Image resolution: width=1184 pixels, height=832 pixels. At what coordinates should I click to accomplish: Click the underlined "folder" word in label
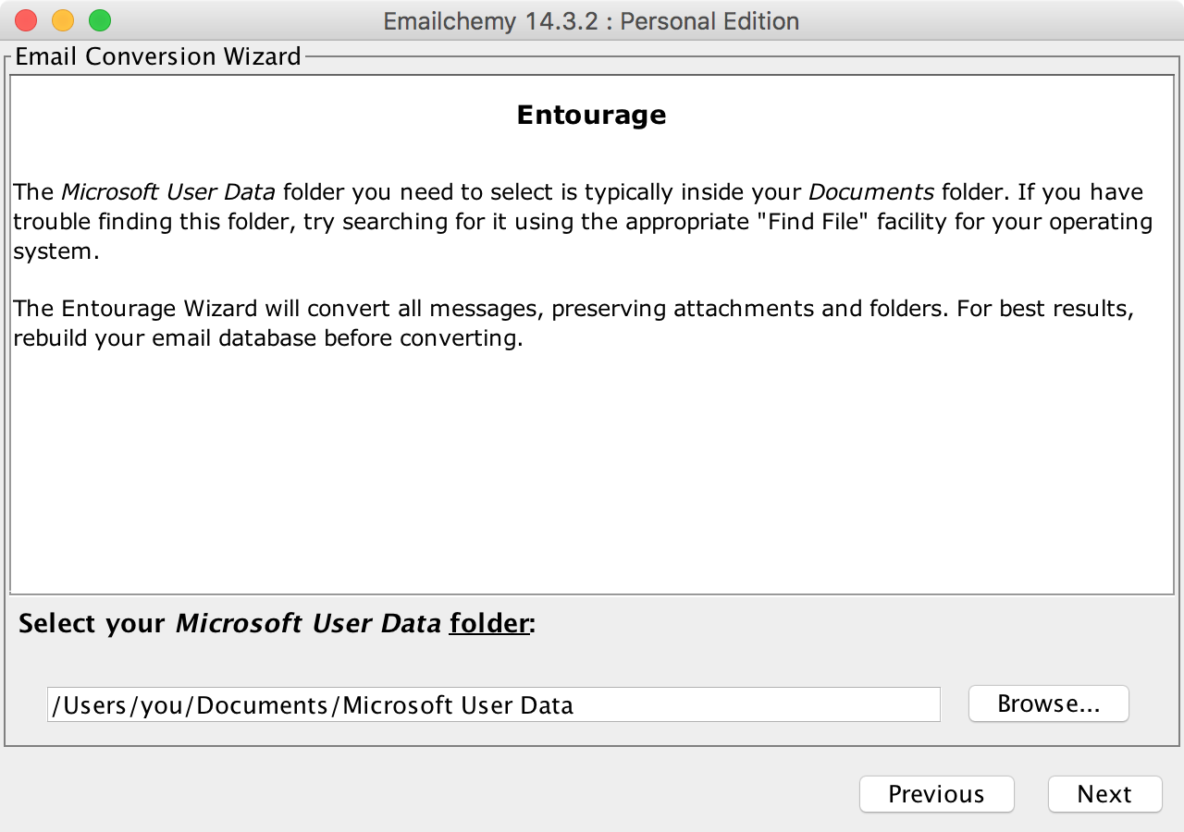click(489, 623)
